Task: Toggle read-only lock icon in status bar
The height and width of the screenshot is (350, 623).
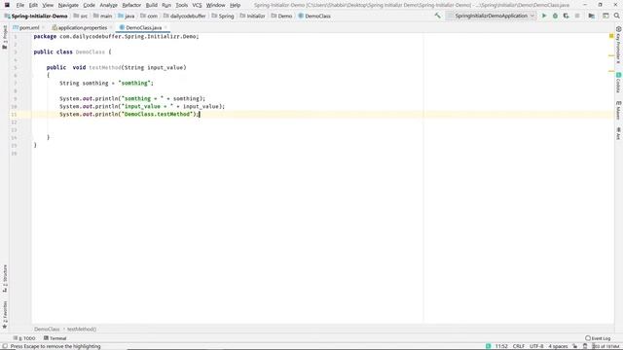Action: point(575,346)
